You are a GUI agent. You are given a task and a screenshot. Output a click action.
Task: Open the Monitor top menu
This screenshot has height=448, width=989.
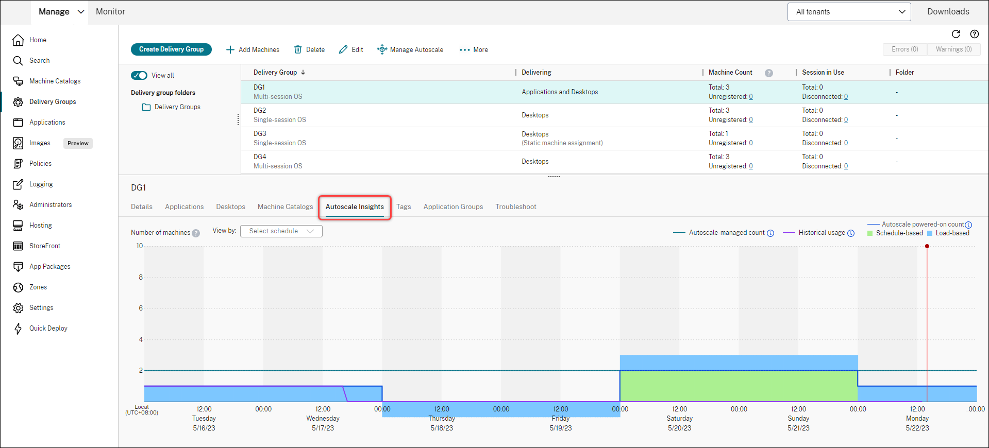tap(110, 12)
